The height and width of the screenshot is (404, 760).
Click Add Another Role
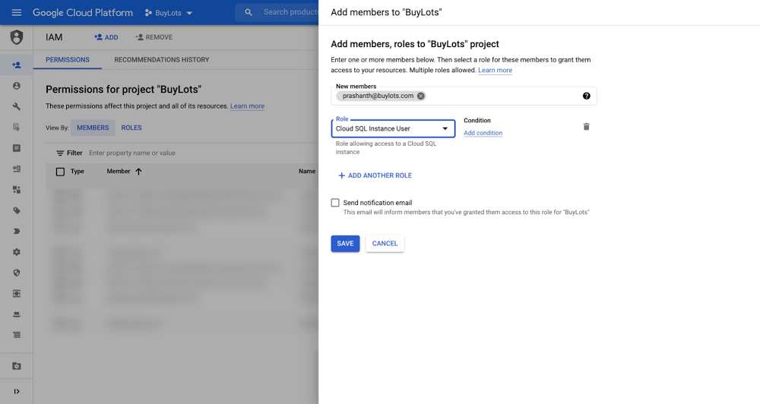click(375, 175)
